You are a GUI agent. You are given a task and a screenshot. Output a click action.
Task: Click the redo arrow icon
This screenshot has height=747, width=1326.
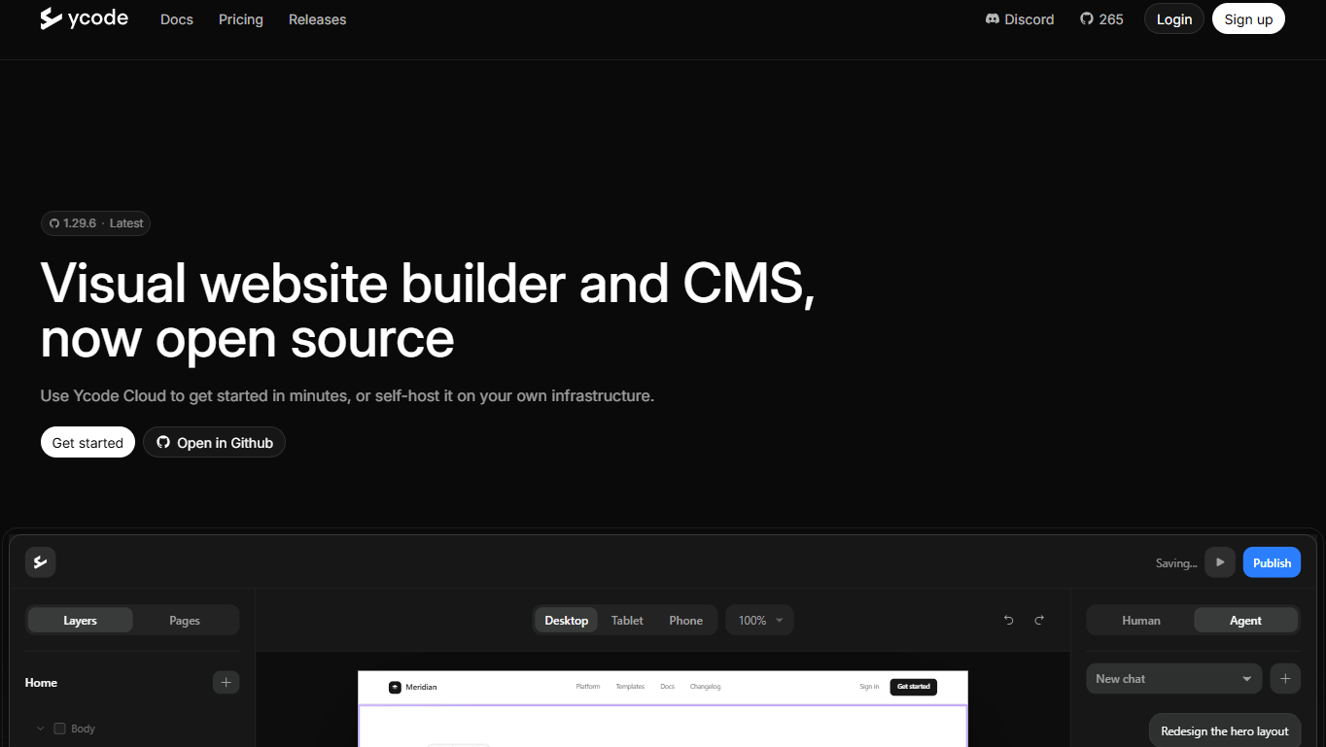click(1039, 621)
